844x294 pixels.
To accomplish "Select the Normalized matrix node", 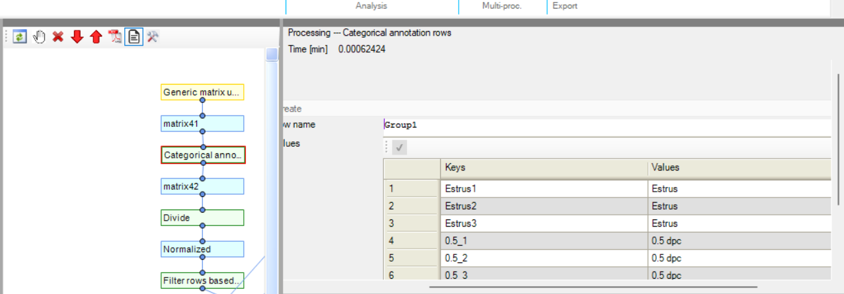I will click(x=202, y=249).
